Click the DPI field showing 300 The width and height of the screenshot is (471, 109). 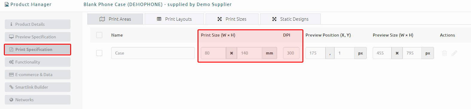pos(291,53)
